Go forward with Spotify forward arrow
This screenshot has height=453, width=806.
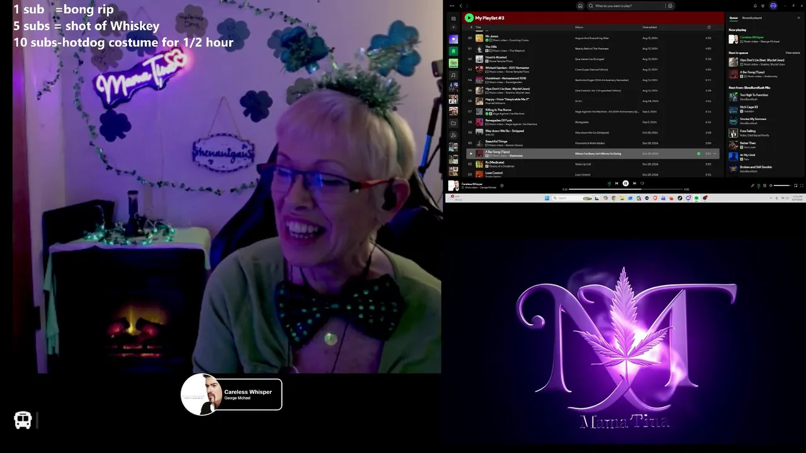[x=467, y=6]
